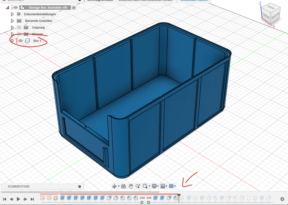Select the Skizzen label
The height and width of the screenshot is (205, 288).
pyautogui.click(x=37, y=34)
